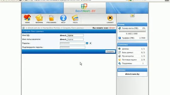Click the Расход panel header
170x95 pixels.
132,25
